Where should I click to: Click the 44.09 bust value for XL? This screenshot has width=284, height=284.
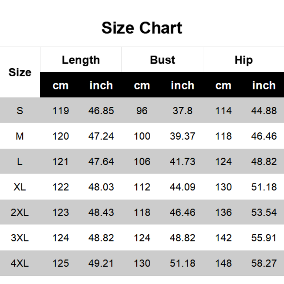click(182, 187)
